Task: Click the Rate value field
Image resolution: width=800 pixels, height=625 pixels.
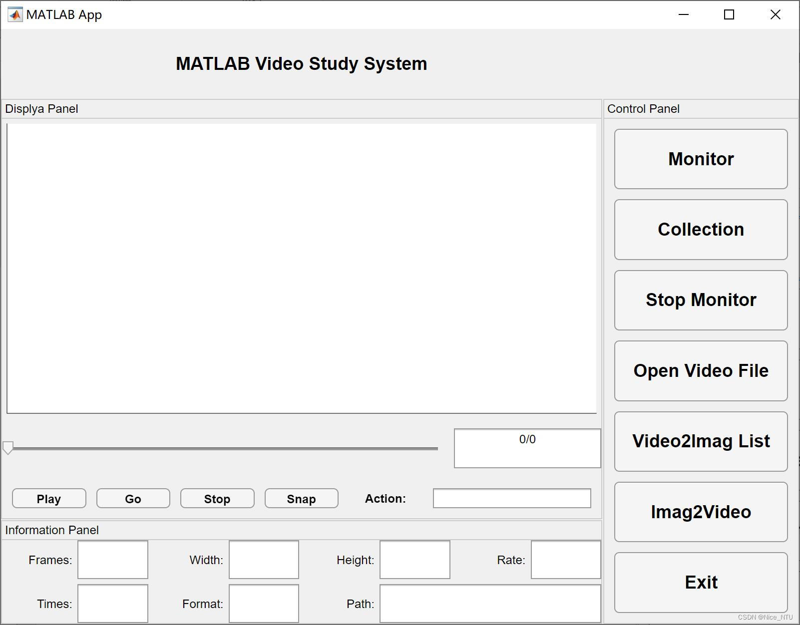Action: [566, 560]
